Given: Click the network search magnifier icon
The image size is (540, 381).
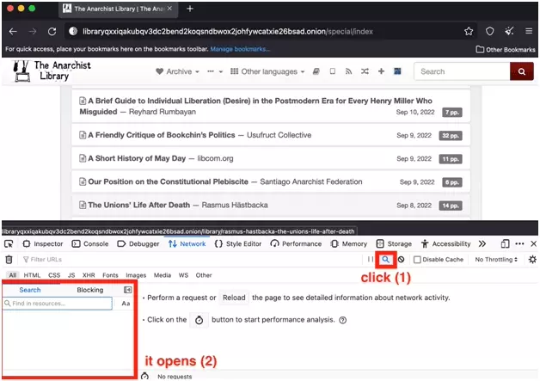Looking at the screenshot, I should point(387,259).
